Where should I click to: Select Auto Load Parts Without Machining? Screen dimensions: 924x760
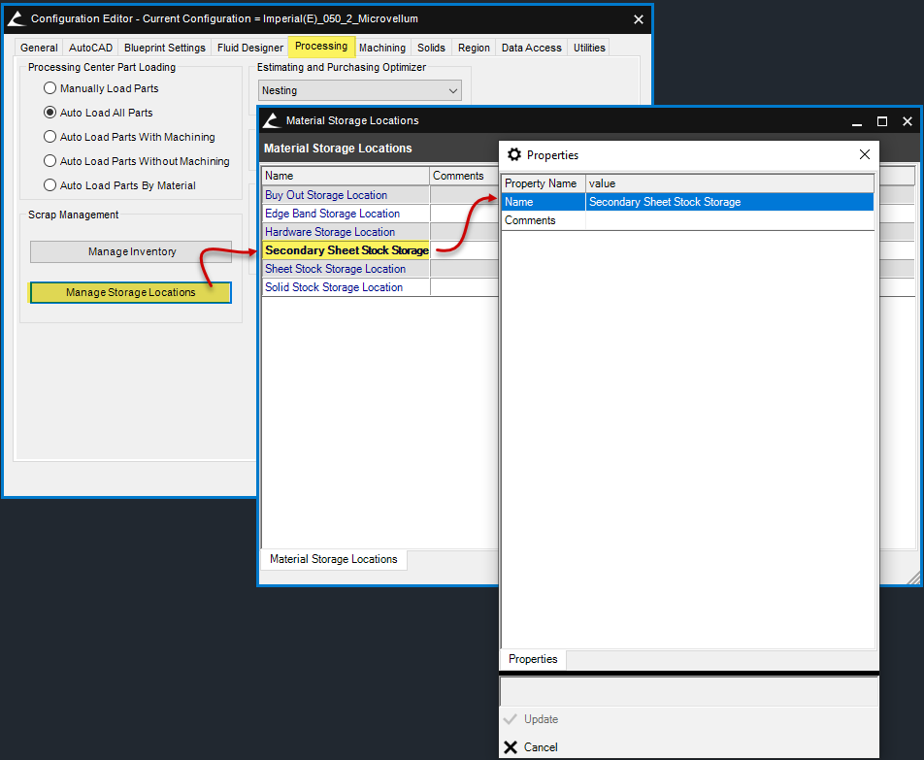[50, 161]
